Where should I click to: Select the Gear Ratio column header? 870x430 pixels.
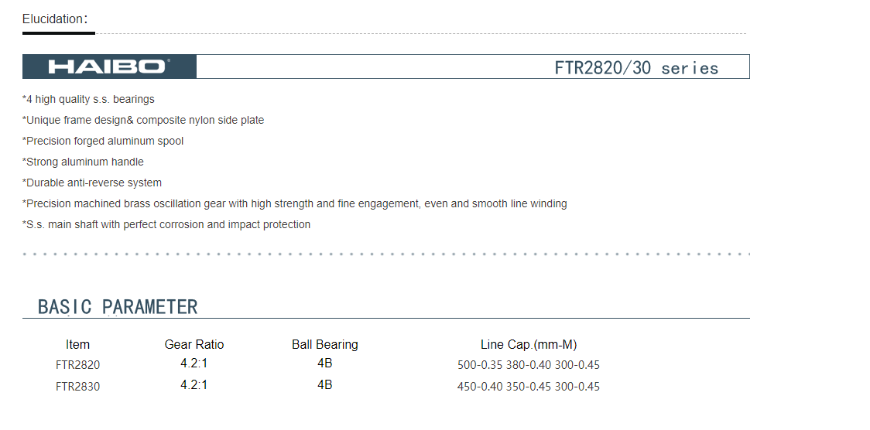pyautogui.click(x=194, y=345)
